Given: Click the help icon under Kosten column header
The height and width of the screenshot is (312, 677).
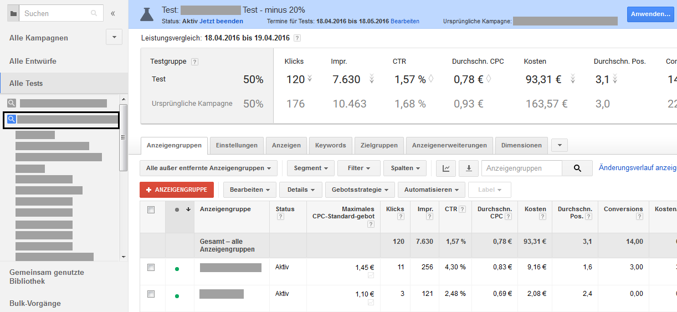Looking at the screenshot, I should (x=543, y=217).
